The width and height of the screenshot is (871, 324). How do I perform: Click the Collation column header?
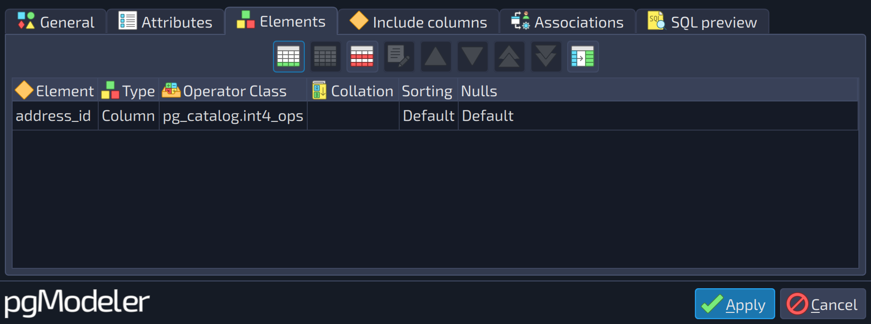point(353,90)
